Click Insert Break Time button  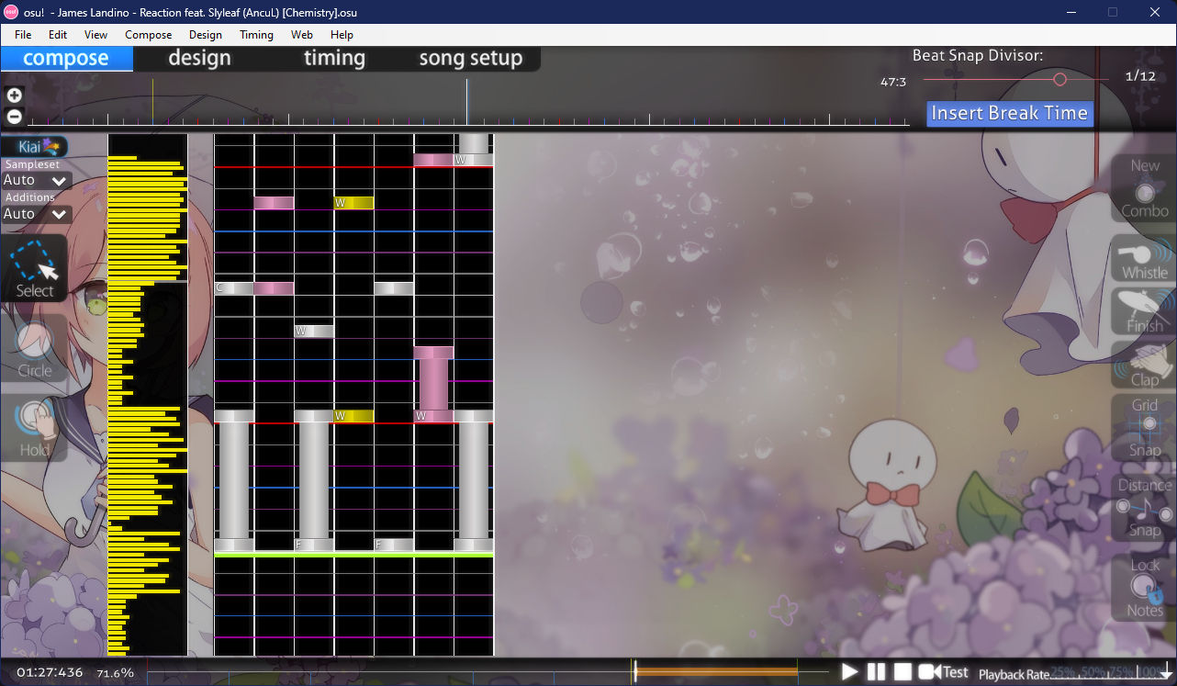pyautogui.click(x=1010, y=113)
